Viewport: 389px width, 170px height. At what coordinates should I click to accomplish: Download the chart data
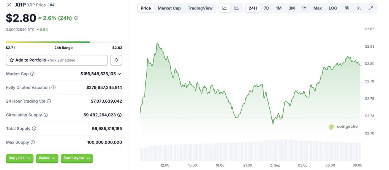click(359, 8)
